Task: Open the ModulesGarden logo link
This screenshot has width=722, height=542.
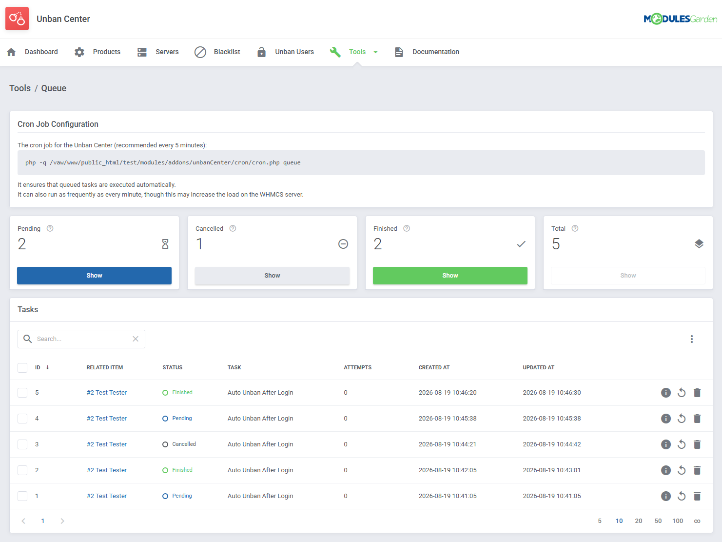Action: [x=680, y=19]
